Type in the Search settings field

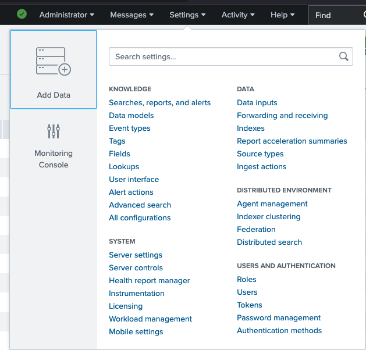tap(224, 57)
